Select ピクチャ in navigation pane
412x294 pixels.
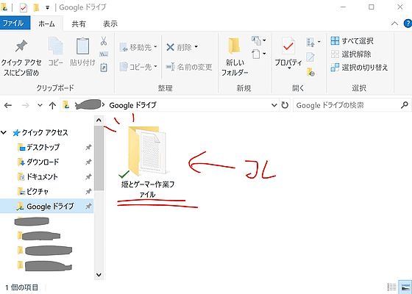tap(33, 191)
